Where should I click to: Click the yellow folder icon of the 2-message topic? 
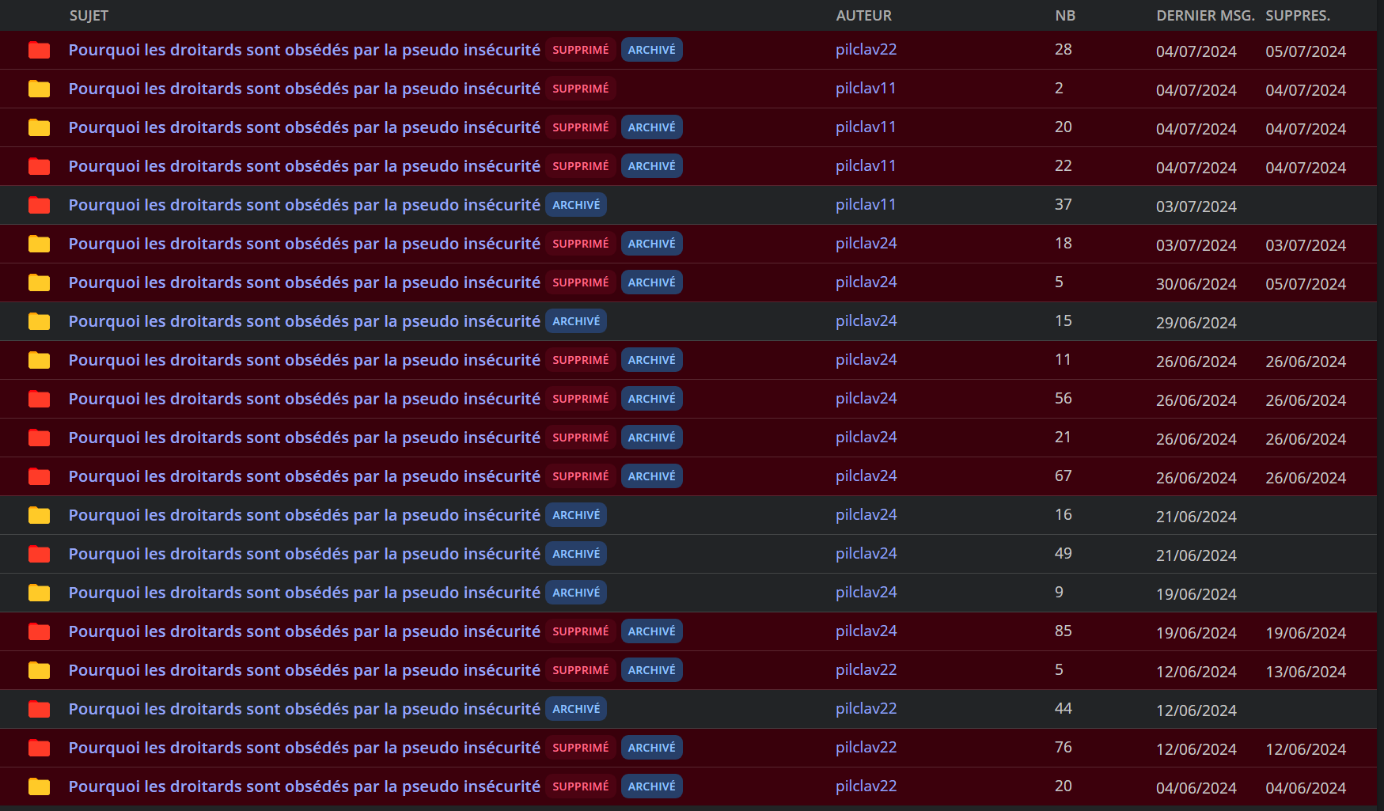tap(39, 89)
